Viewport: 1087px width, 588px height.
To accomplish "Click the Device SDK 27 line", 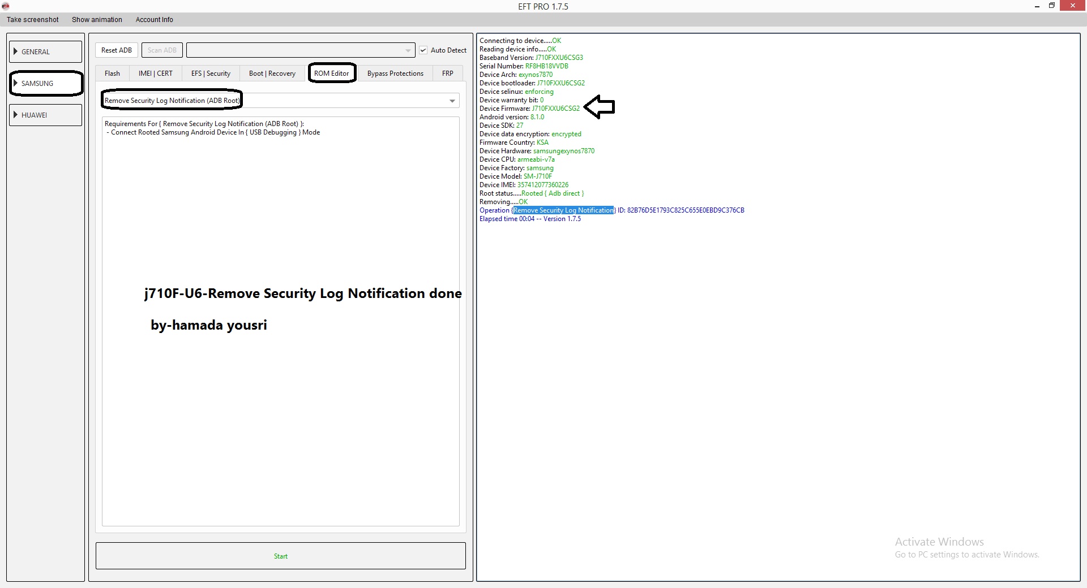I will coord(501,126).
